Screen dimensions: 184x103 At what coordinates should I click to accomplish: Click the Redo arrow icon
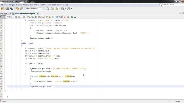[x=22, y=9]
